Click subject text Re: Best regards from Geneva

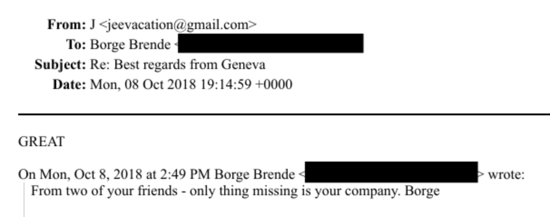pyautogui.click(x=177, y=64)
